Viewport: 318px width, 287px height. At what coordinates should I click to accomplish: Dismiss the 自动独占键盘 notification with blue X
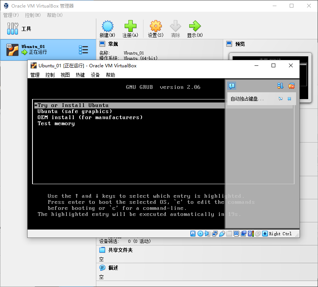(x=289, y=99)
